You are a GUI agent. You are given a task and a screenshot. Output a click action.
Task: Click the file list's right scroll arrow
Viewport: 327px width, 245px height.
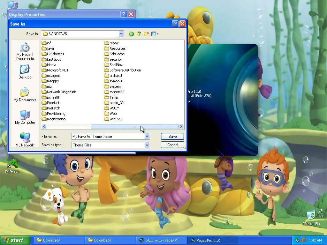pos(181,126)
